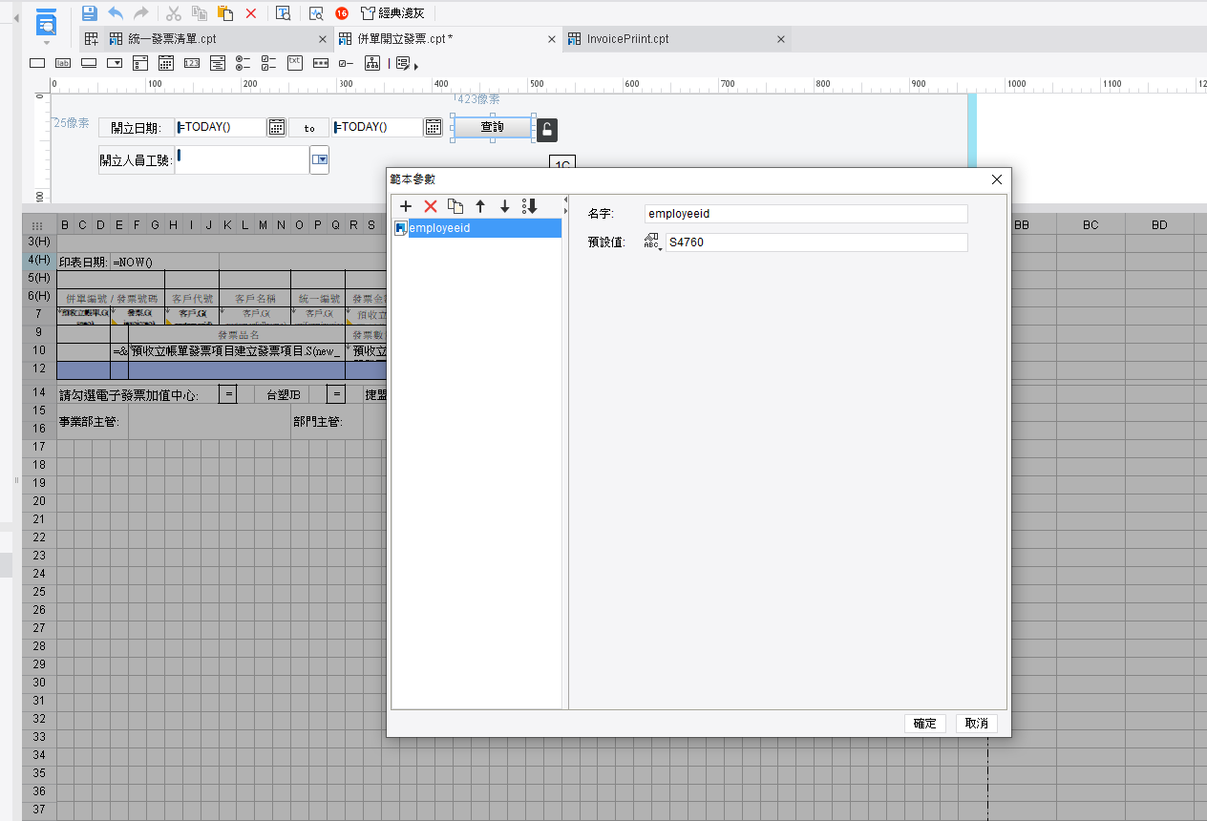Viewport: 1207px width, 821px height.
Task: Save the report using the floppy disk icon
Action: [x=90, y=13]
